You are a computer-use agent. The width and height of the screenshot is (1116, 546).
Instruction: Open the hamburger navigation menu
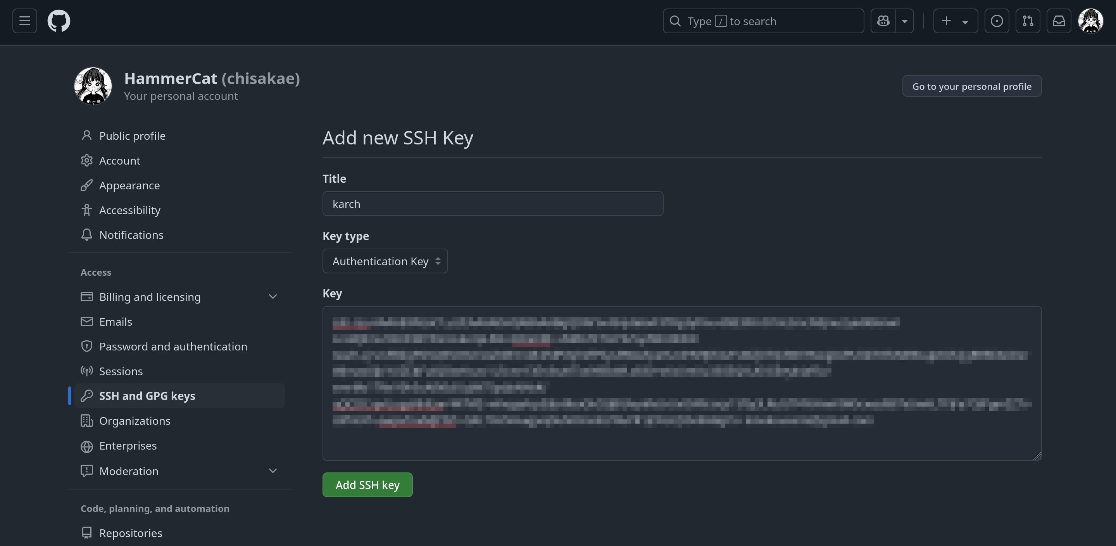pyautogui.click(x=25, y=21)
